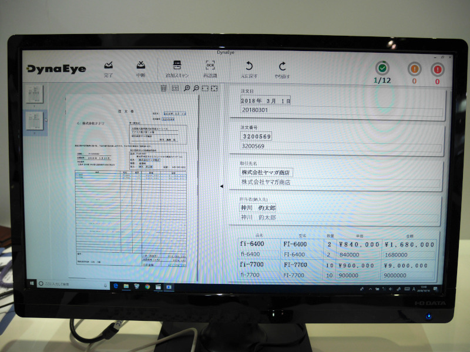The height and width of the screenshot is (352, 470).
Task: Undo with the 元に戻す icon
Action: (x=249, y=70)
